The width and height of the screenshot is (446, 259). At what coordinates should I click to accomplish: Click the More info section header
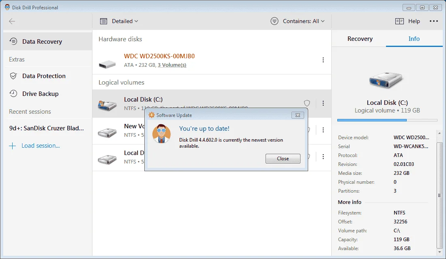[349, 202]
